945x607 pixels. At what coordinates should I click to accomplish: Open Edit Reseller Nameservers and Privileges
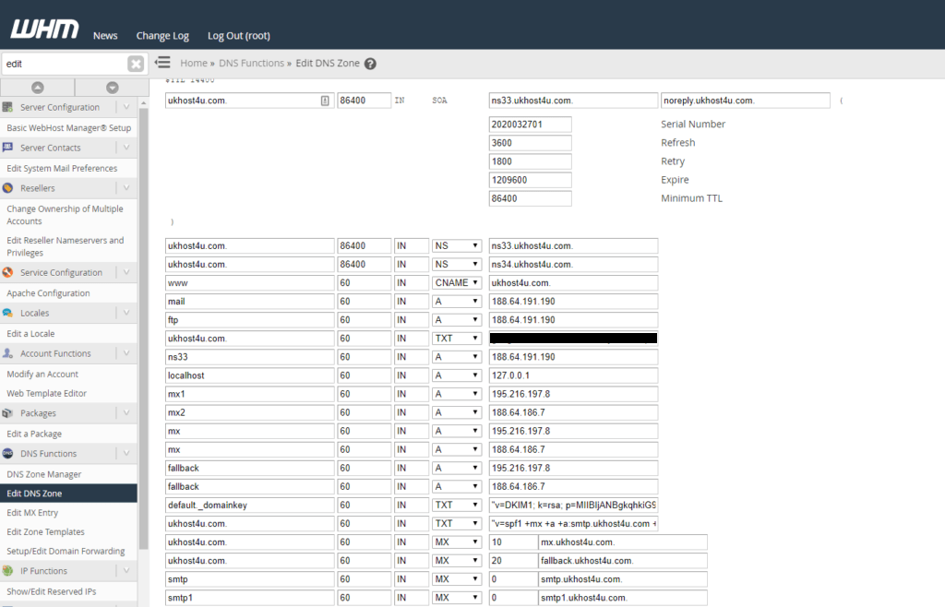[x=66, y=246]
